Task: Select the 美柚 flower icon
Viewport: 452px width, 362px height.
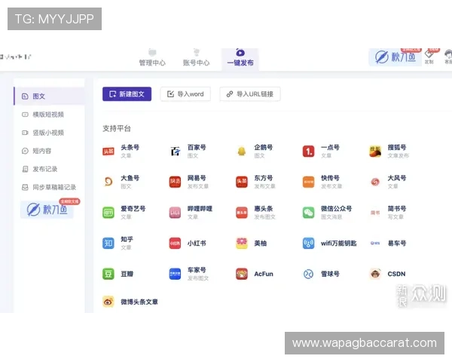Action: [x=242, y=244]
